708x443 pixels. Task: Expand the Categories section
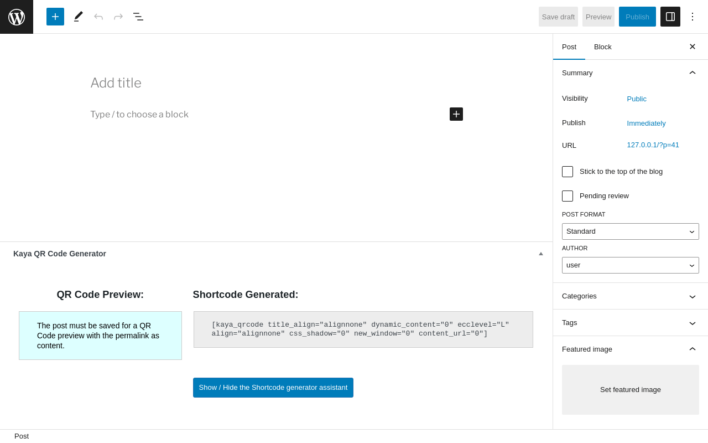(631, 296)
